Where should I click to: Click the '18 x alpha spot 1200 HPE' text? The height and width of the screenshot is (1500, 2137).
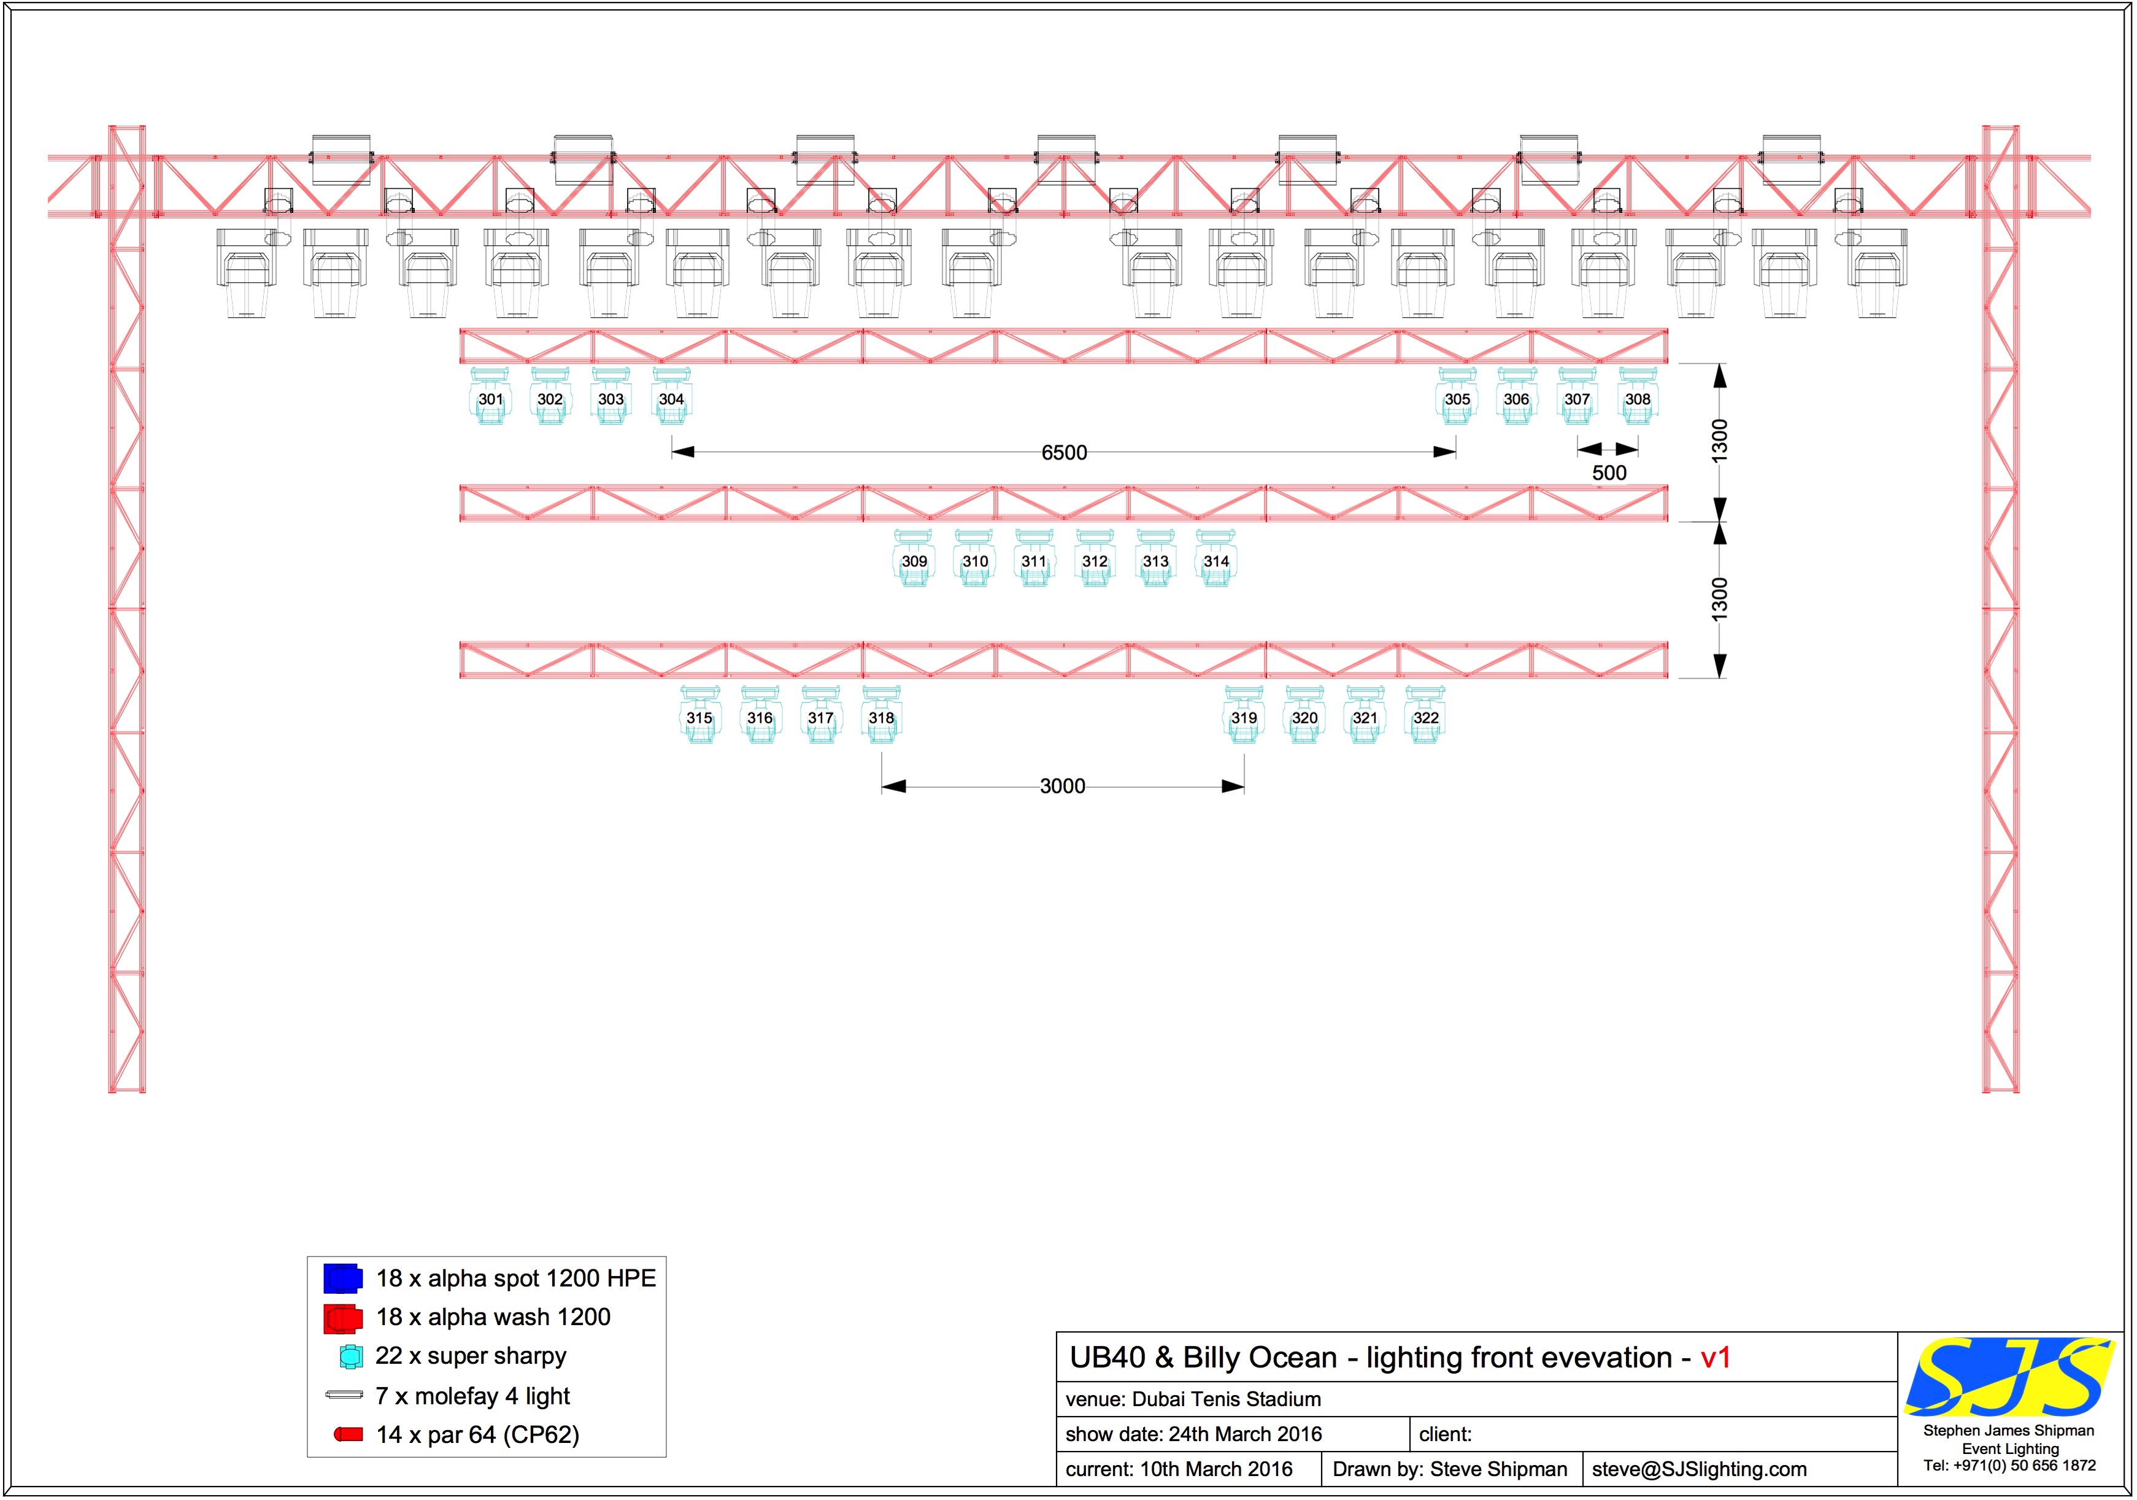pos(515,1279)
